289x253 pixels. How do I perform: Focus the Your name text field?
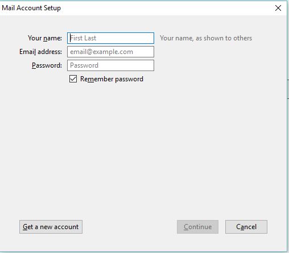pos(110,38)
